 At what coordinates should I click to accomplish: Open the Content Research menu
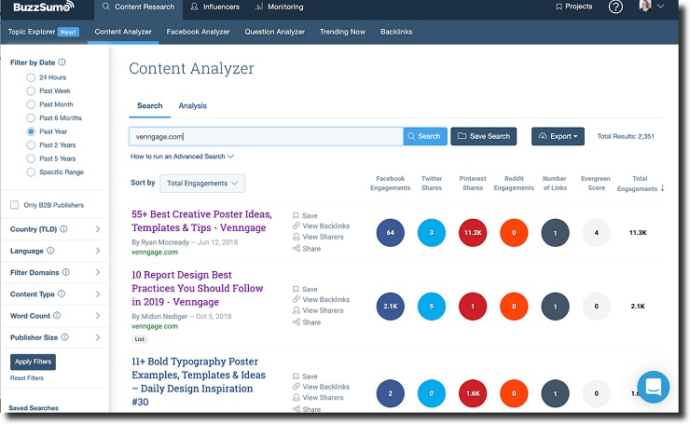[139, 7]
